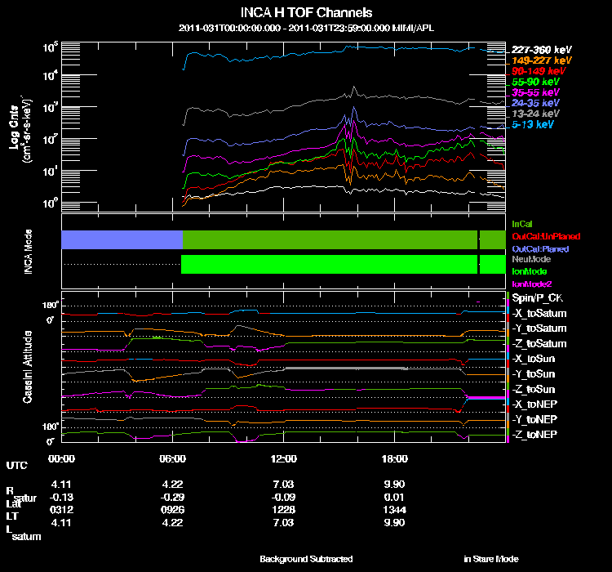Click the blue OutCal:Planed mode bar

(122, 239)
